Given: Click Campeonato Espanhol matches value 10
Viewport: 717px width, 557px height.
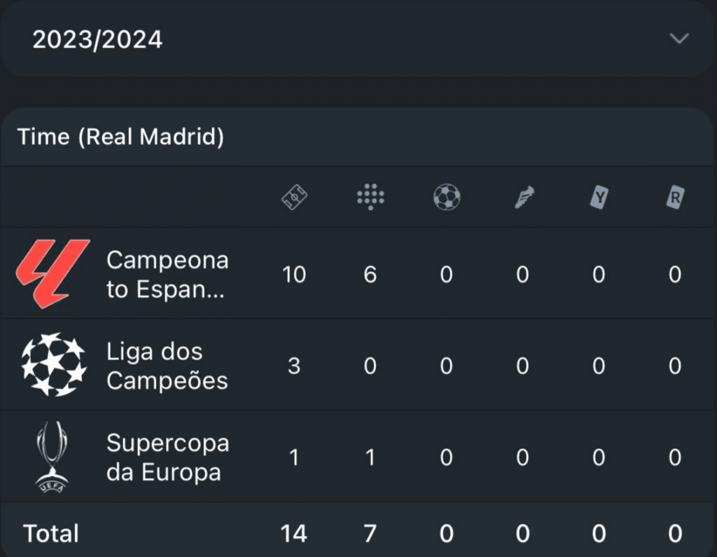Looking at the screenshot, I should 294,275.
